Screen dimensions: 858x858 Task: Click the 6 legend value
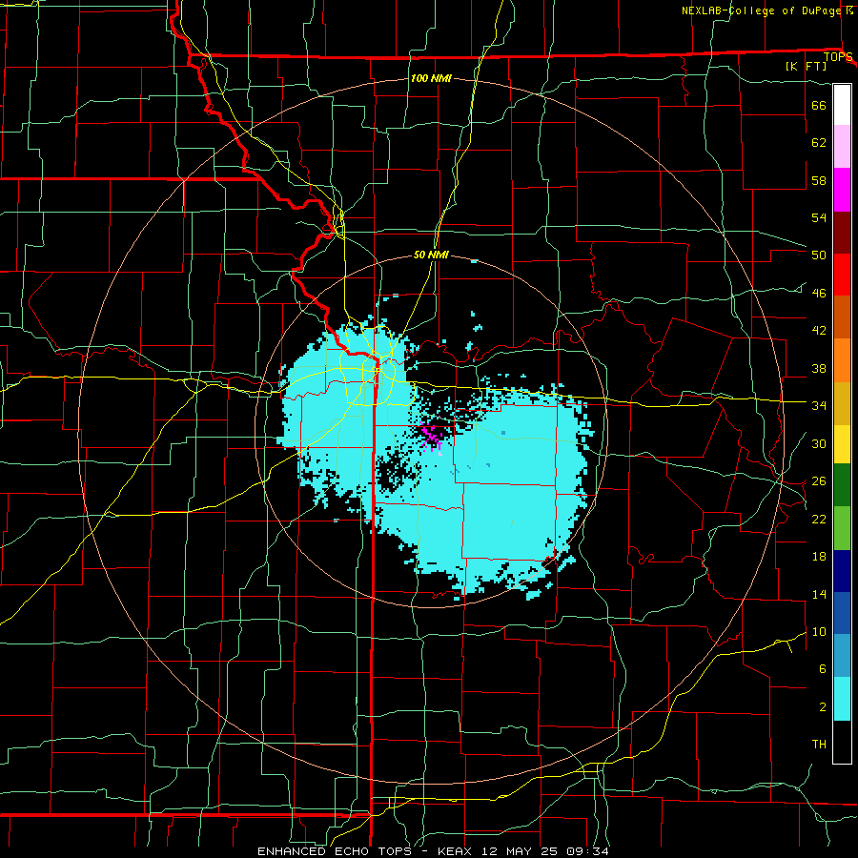(823, 669)
